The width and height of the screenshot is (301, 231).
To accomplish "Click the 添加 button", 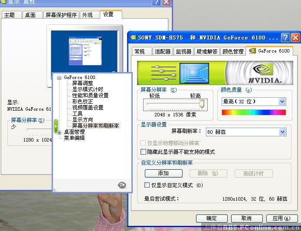I will point(164,173).
